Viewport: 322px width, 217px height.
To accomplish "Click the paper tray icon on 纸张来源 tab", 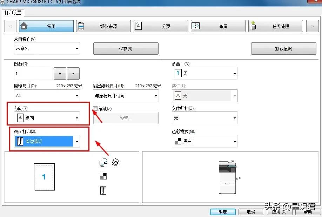I will tap(82, 26).
